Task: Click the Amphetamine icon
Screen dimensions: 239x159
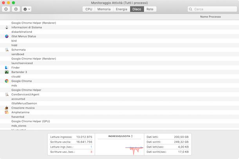Action: pos(7,113)
